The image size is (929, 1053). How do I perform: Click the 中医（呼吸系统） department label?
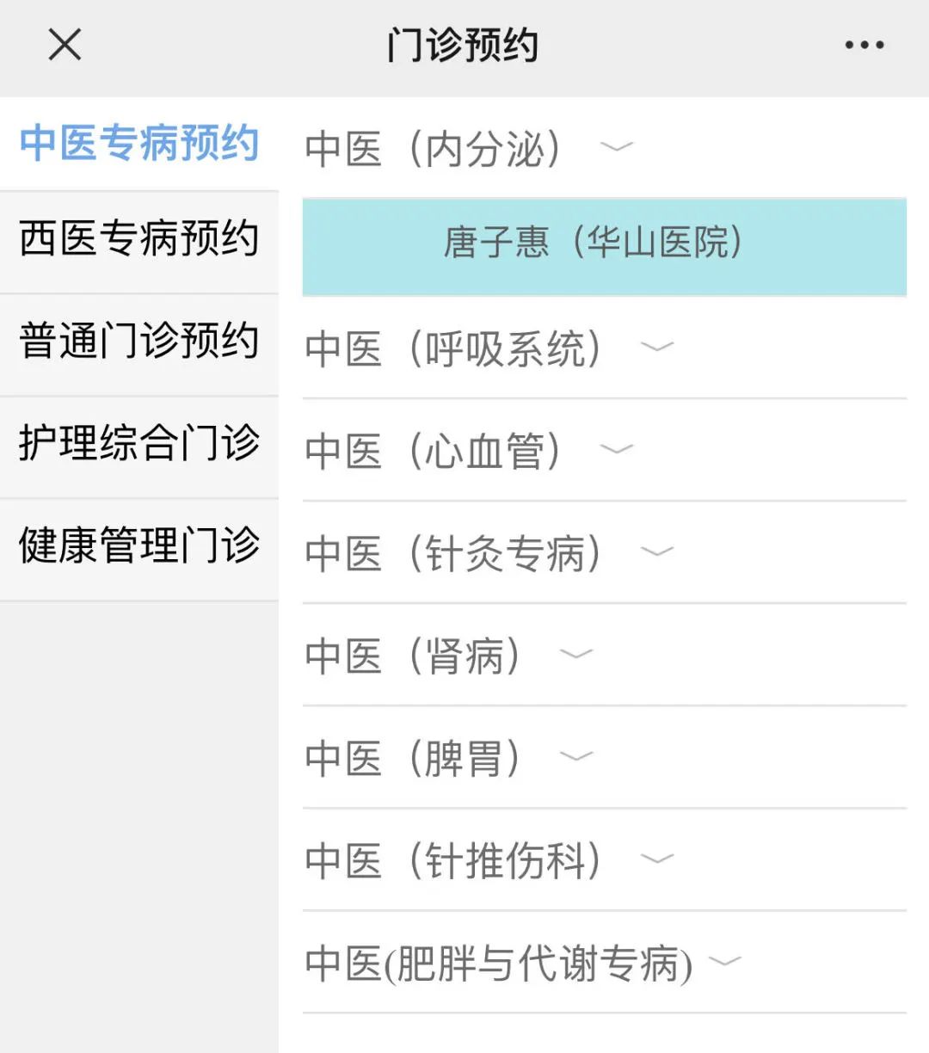pos(453,348)
